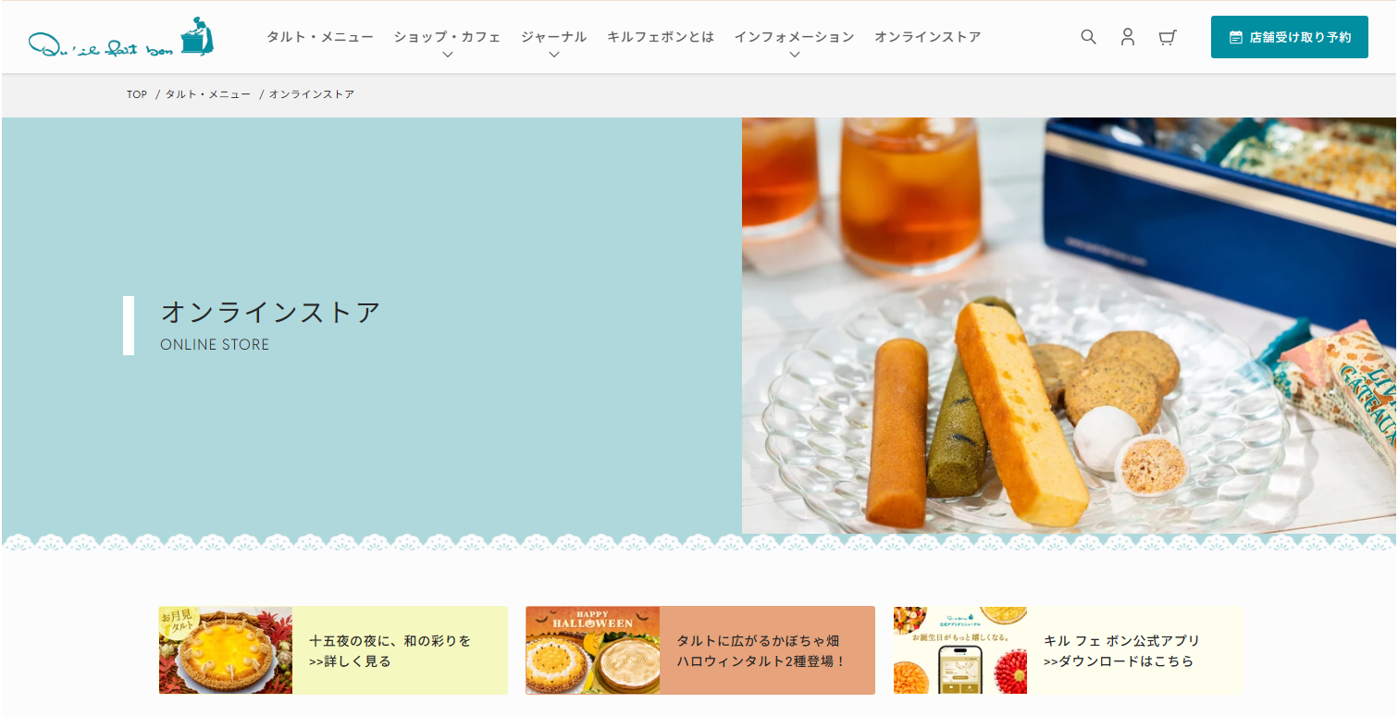Image resolution: width=1398 pixels, height=716 pixels.
Task: Click 十五夜の夜に、和の彩りを >>詳しく見る link
Action: [x=390, y=651]
